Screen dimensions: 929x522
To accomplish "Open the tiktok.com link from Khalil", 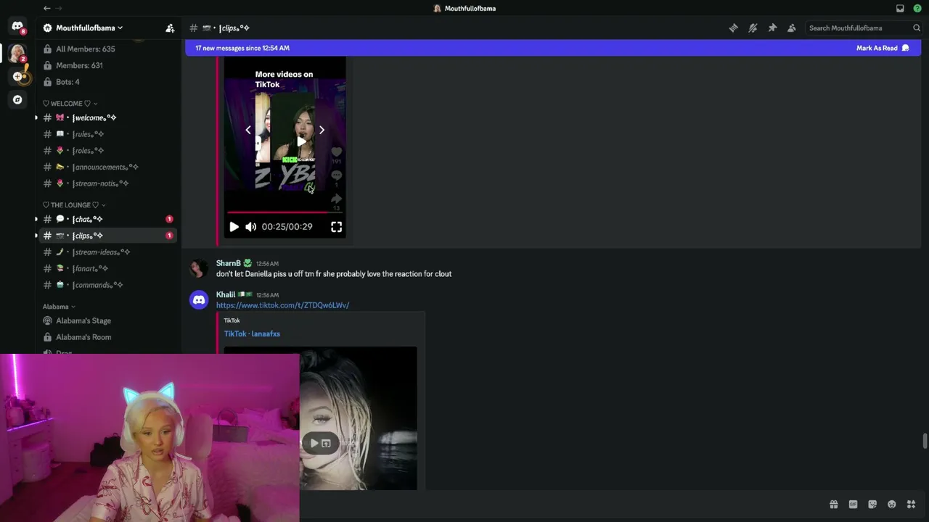I will pyautogui.click(x=282, y=305).
